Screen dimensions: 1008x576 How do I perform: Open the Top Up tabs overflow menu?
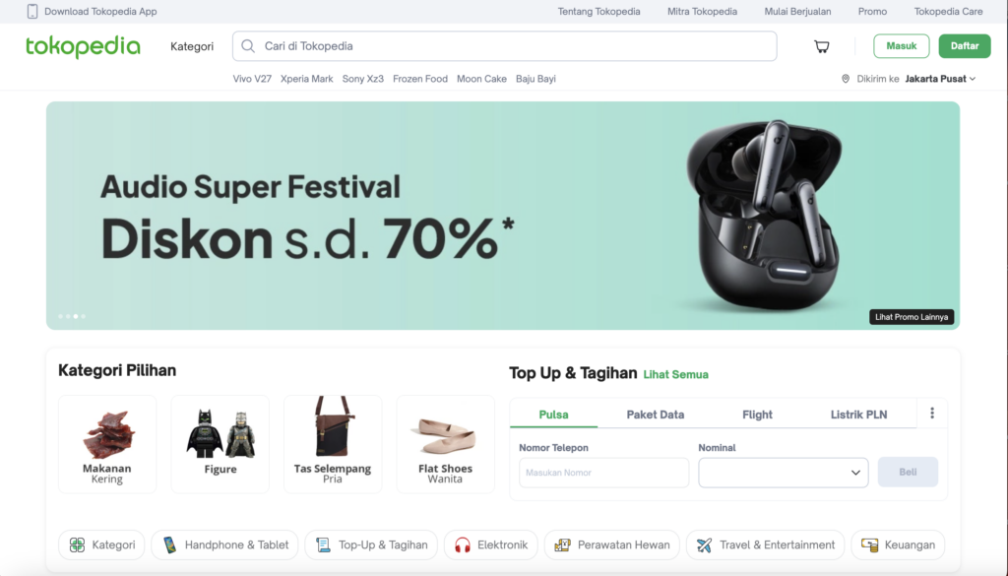click(931, 413)
